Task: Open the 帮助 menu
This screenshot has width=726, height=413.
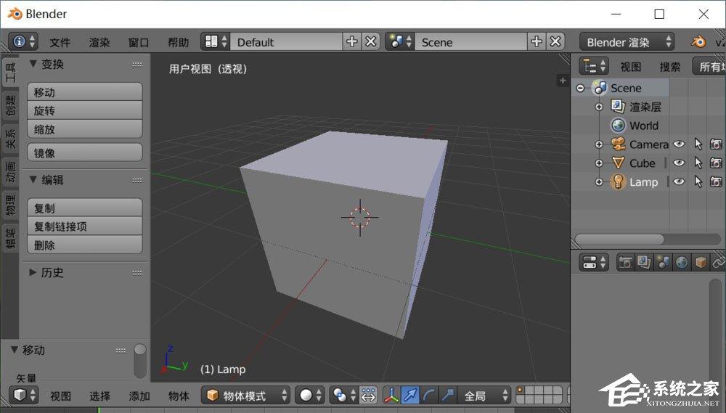Action: click(x=179, y=43)
